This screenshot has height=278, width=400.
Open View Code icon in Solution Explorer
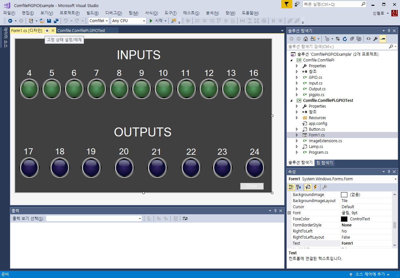click(368, 39)
